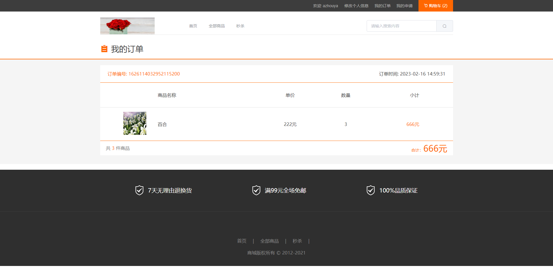Click the footer 秒杀 link
The height and width of the screenshot is (270, 553).
[297, 241]
